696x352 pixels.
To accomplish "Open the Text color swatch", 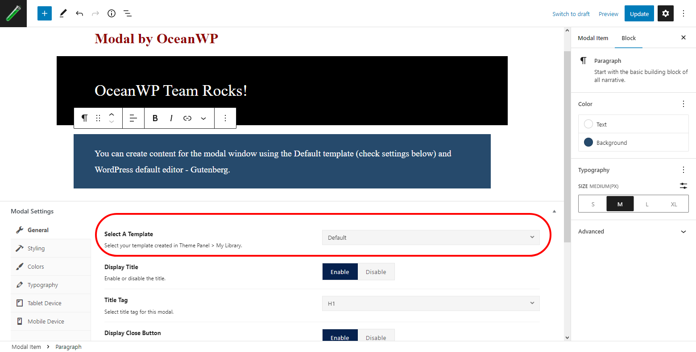I will tap(634, 124).
